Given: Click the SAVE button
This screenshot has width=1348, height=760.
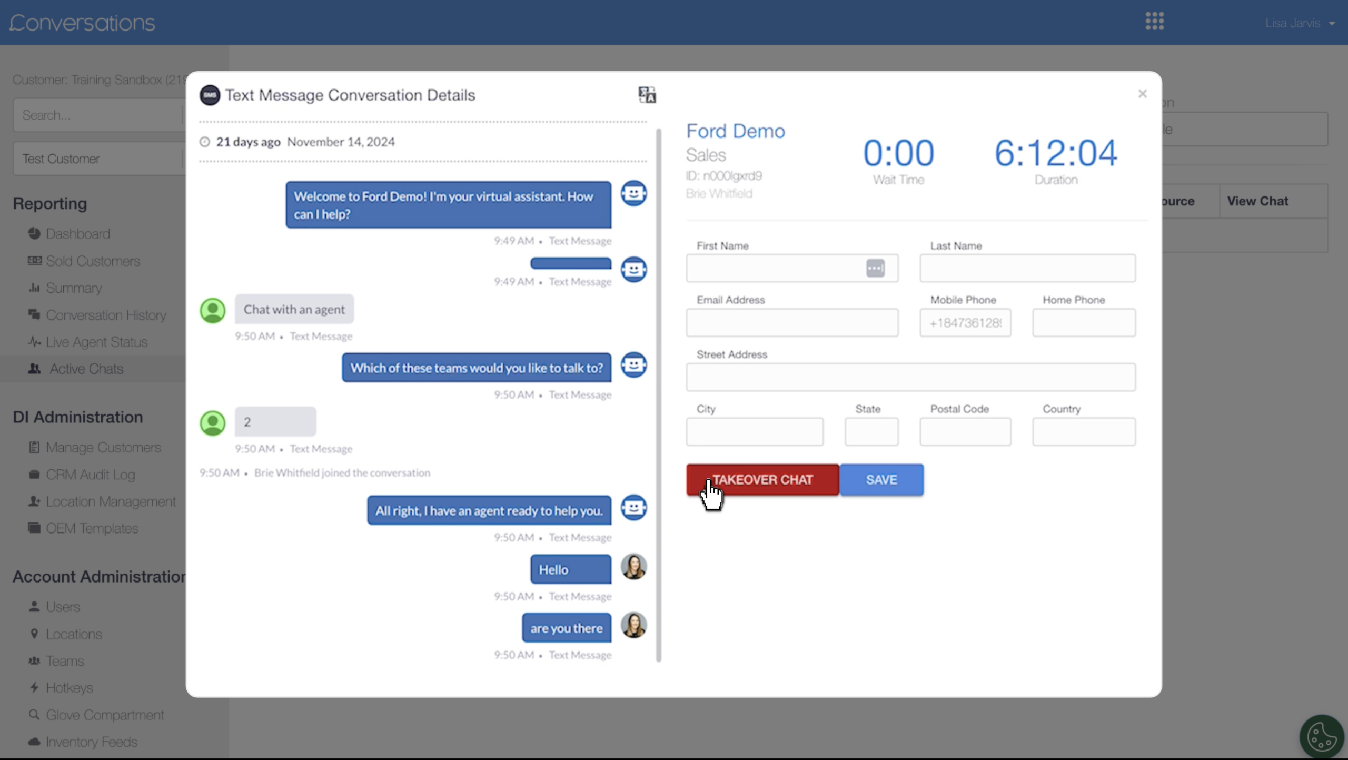Looking at the screenshot, I should (x=881, y=480).
